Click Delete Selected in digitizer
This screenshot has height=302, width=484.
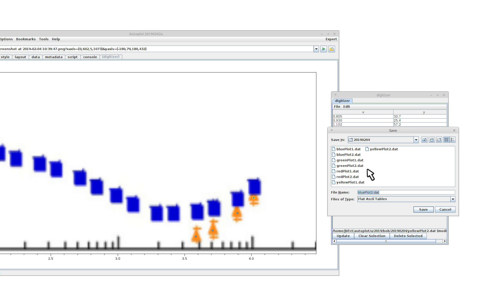tap(408, 236)
